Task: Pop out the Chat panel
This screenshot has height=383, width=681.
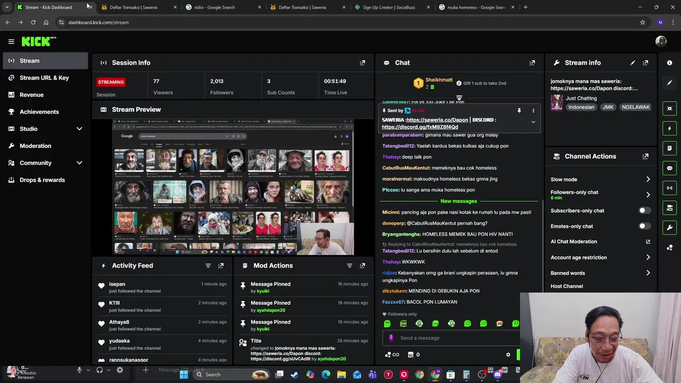Action: (x=532, y=63)
